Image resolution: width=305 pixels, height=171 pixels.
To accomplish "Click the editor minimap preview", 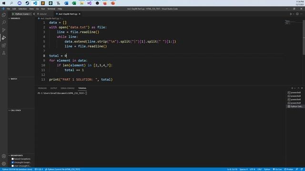I will (x=291, y=22).
